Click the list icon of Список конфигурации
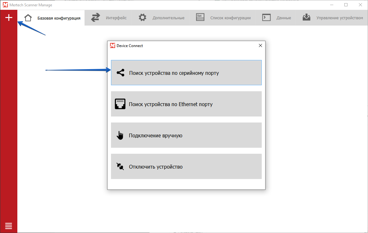Viewport: 368px width, 233px height. coord(200,17)
